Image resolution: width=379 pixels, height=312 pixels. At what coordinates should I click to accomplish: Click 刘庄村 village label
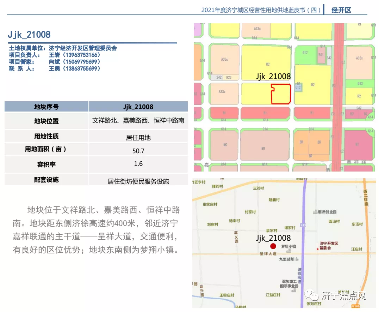212,224
